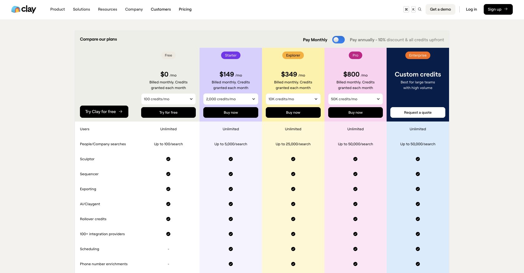
Task: Open the Company menu
Action: (134, 9)
